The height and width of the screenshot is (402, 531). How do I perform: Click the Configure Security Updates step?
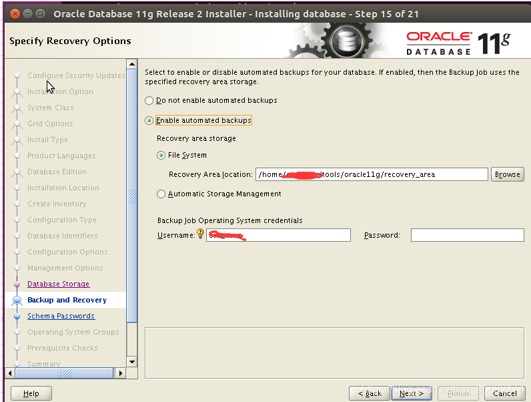pyautogui.click(x=76, y=75)
